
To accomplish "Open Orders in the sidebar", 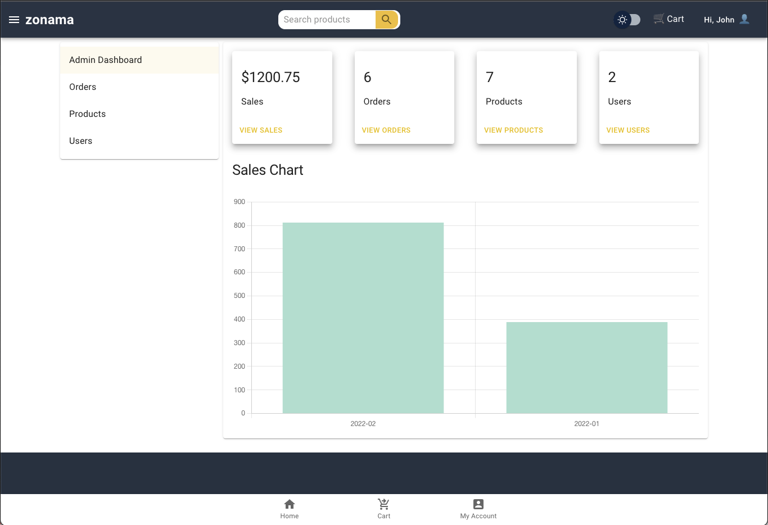I will click(139, 87).
